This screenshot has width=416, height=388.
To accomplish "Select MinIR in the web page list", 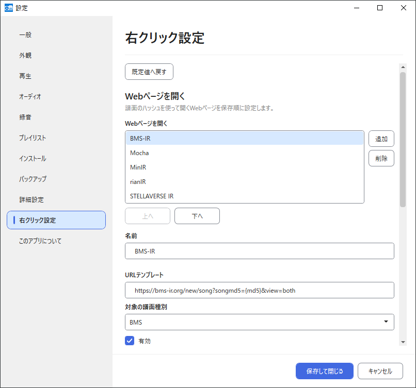I will [x=245, y=167].
